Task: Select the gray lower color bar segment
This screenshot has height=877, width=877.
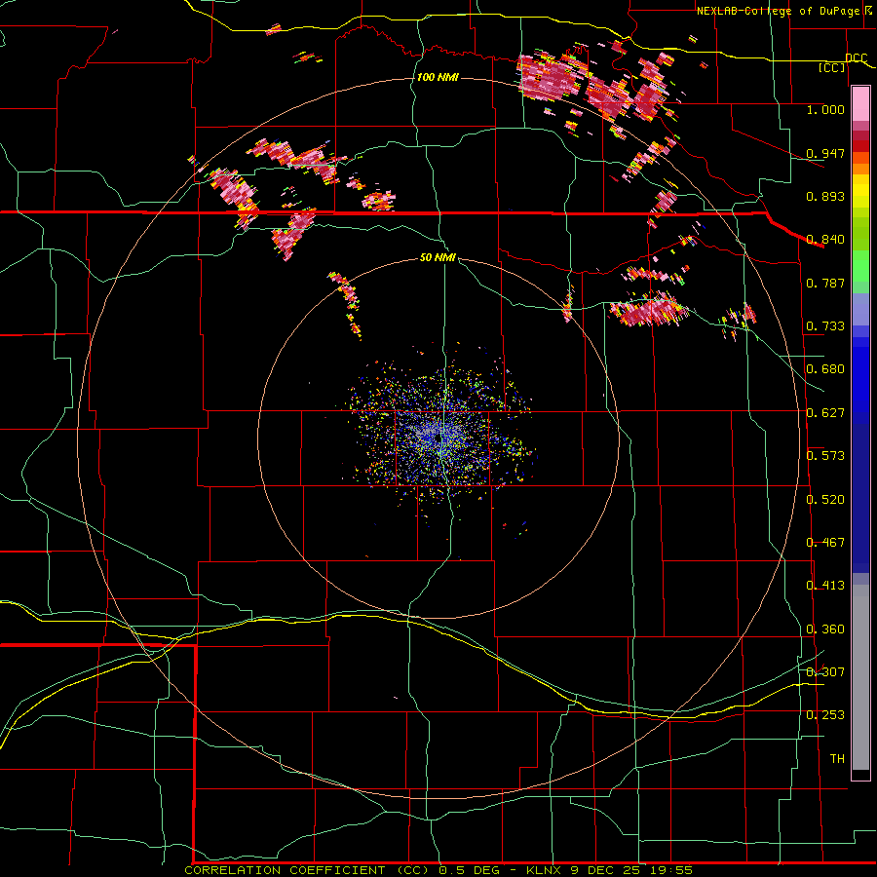Action: coord(860,677)
